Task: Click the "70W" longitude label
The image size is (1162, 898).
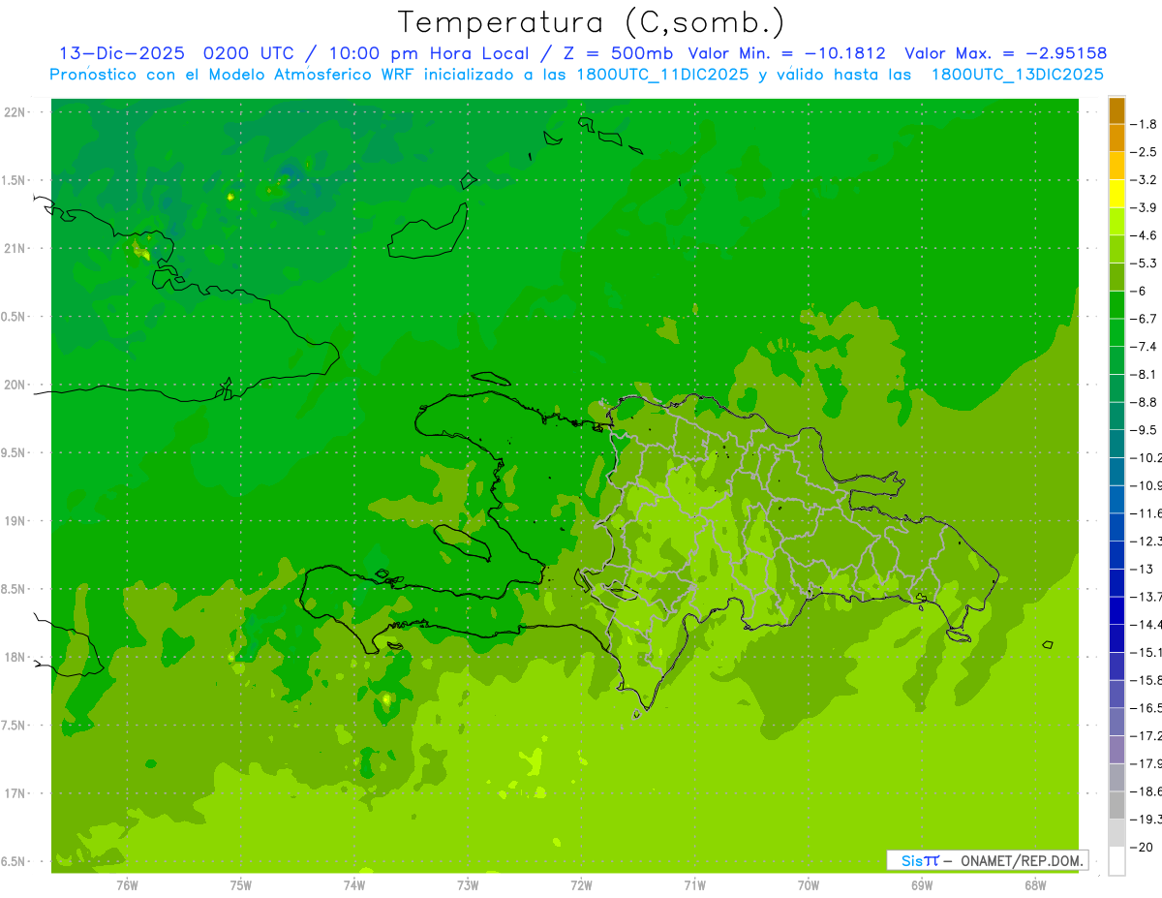Action: click(x=808, y=884)
